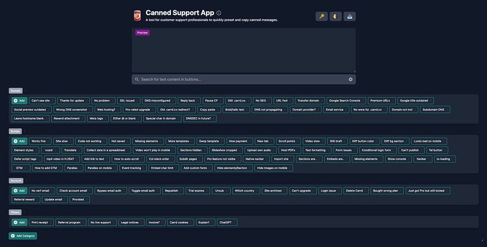The image size is (487, 247).
Task: Click the magnifier icon in the search bar
Action: pos(137,79)
